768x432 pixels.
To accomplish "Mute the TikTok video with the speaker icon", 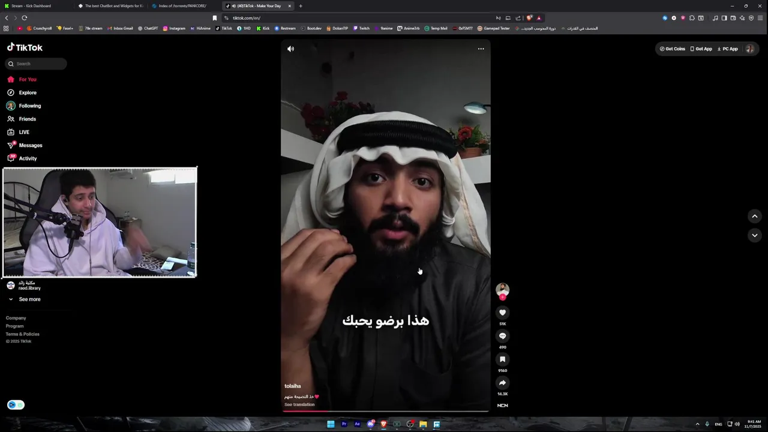I will coord(290,49).
